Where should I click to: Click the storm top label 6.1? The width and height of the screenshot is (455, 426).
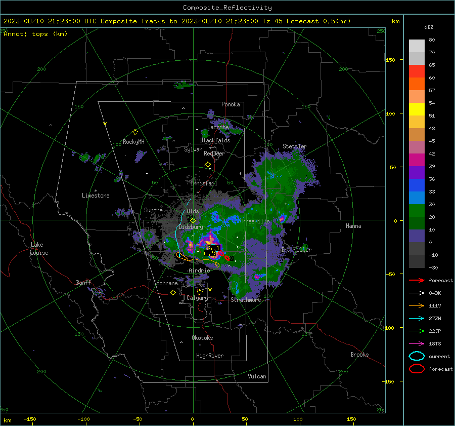point(214,248)
